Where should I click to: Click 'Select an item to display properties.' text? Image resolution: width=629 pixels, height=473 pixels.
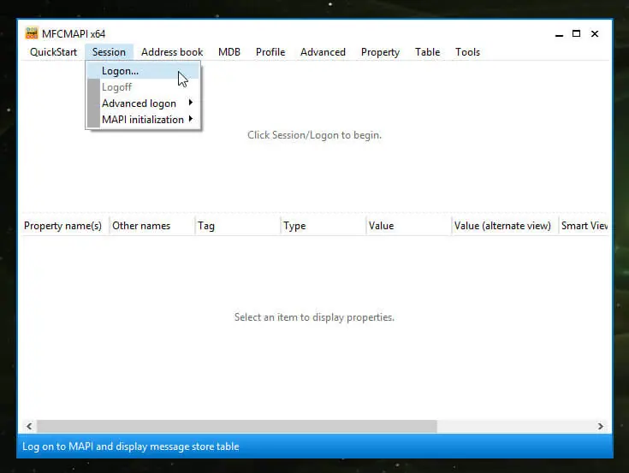(x=314, y=317)
